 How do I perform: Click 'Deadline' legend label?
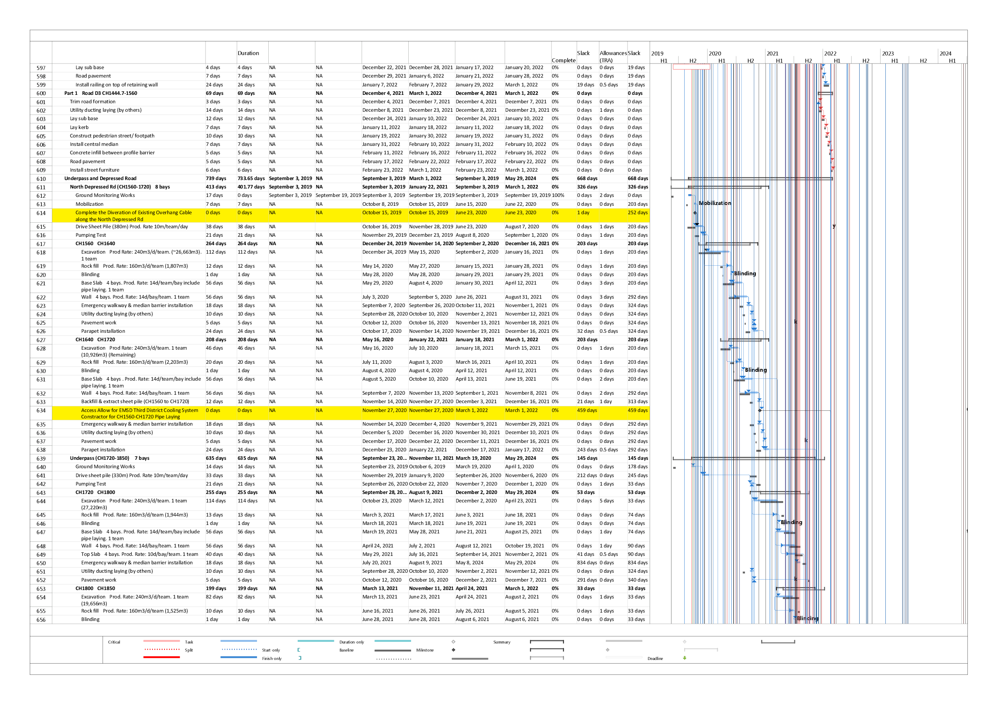tap(655, 659)
